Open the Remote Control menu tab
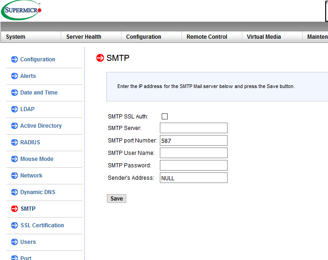Image resolution: width=328 pixels, height=260 pixels. tap(212, 37)
